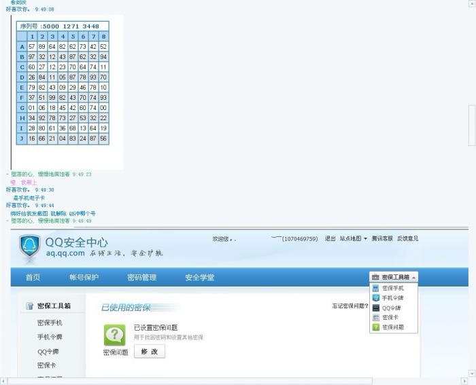Open the 密码管理 navigation tab
This screenshot has width=476, height=385.
pyautogui.click(x=141, y=277)
